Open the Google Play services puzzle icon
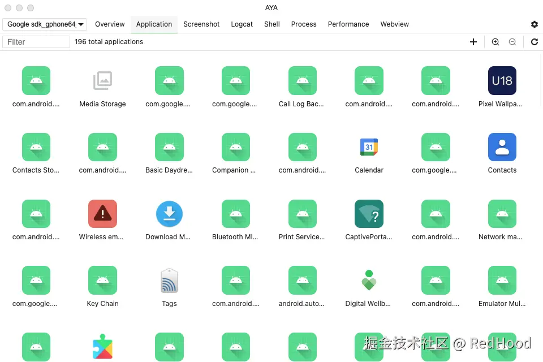543x362 pixels. tap(102, 347)
